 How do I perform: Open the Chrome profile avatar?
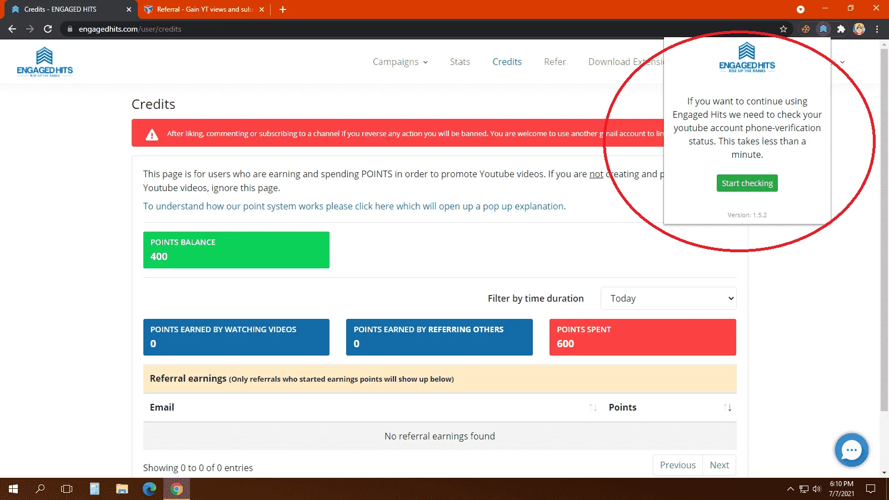pyautogui.click(x=859, y=29)
